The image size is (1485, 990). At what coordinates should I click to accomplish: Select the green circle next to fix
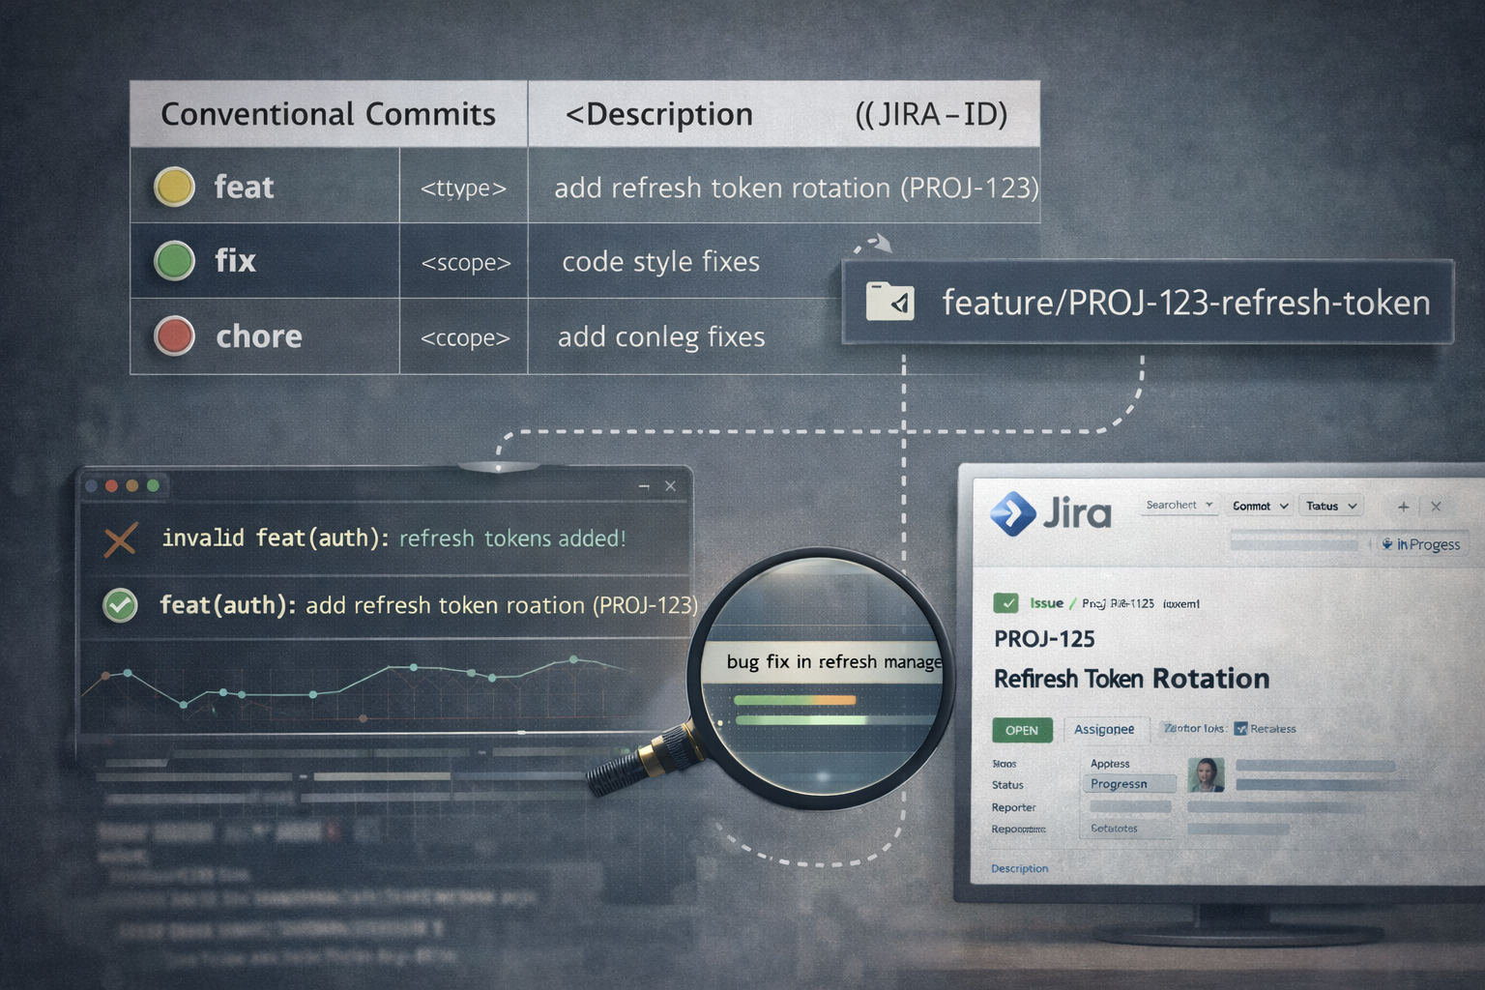(x=175, y=261)
